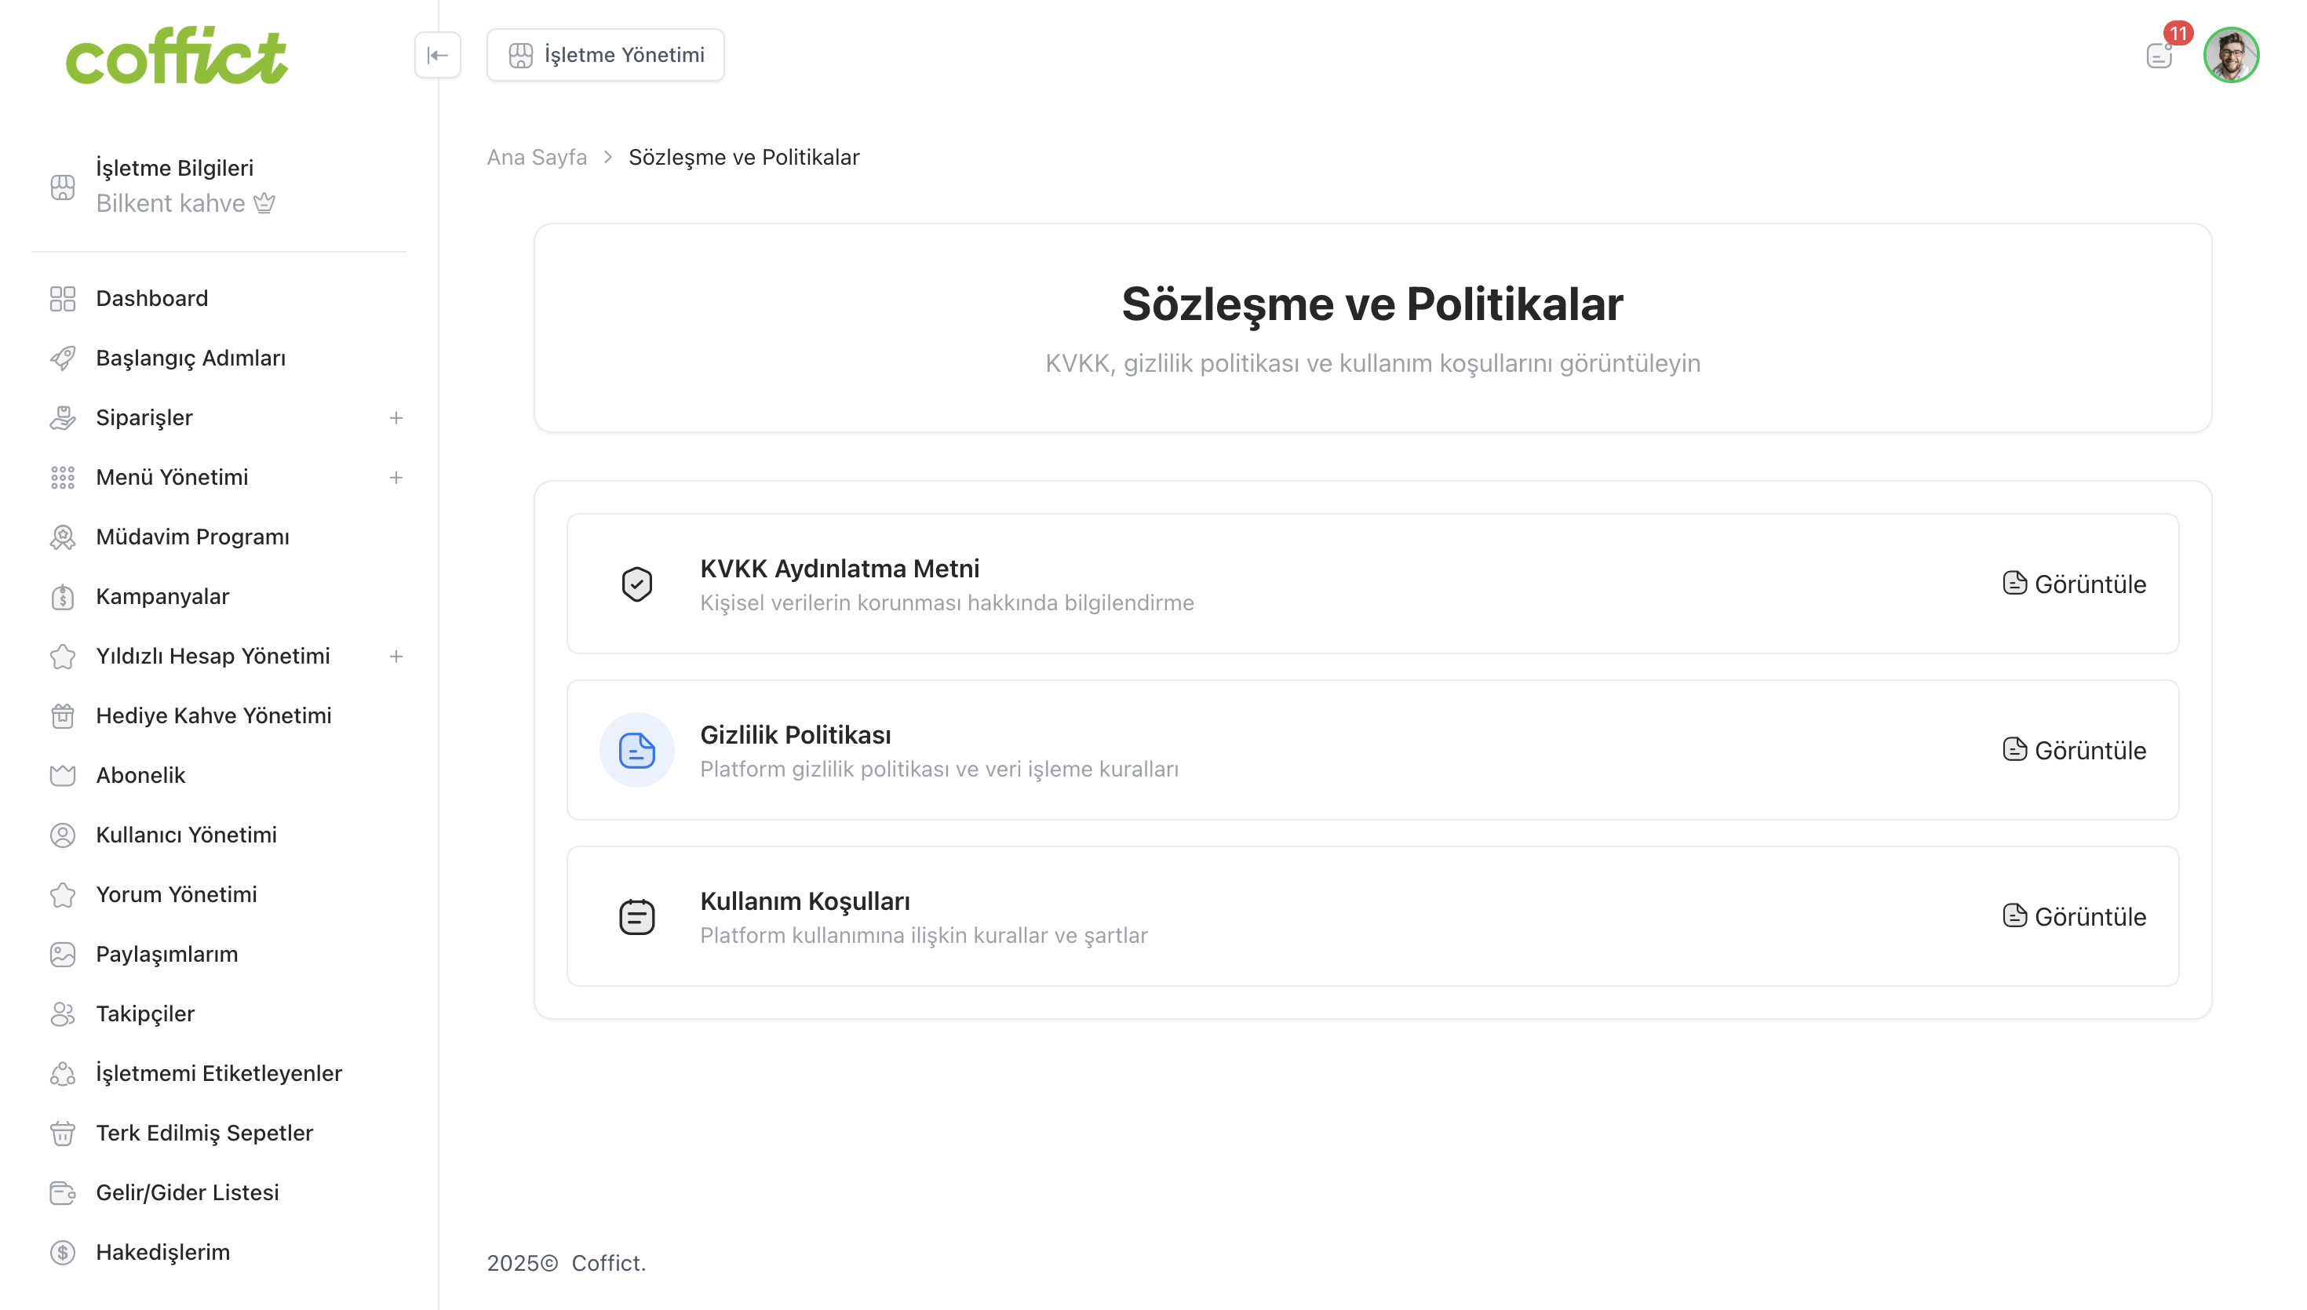This screenshot has width=2307, height=1310.
Task: Go to Kullanıcı Yönetimi menu item
Action: [185, 835]
